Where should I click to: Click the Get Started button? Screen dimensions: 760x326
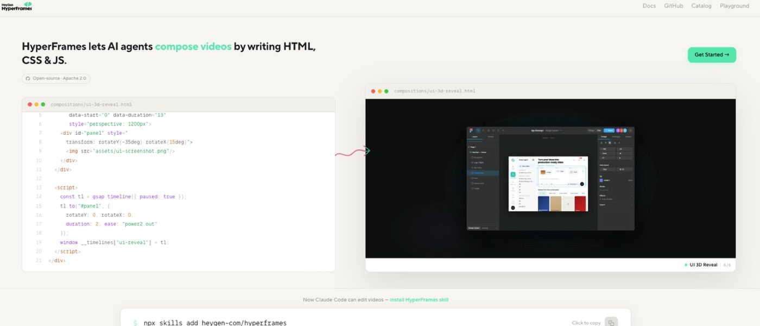click(712, 55)
